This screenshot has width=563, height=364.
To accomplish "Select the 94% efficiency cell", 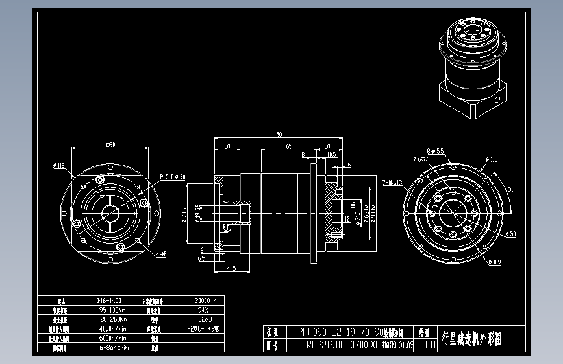I will pos(203,310).
